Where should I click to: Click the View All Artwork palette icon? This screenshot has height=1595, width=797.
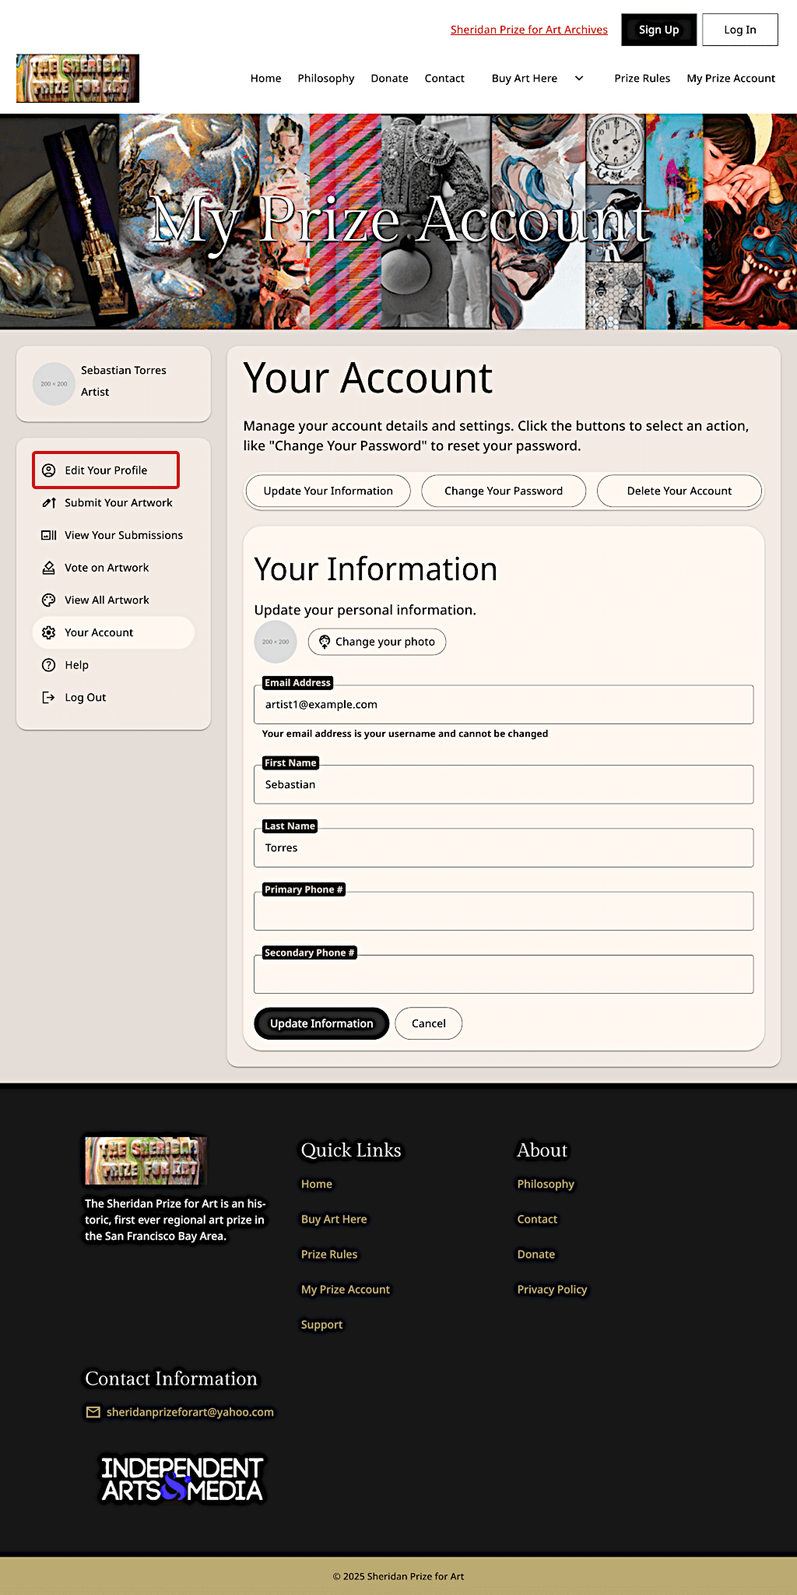coord(48,600)
